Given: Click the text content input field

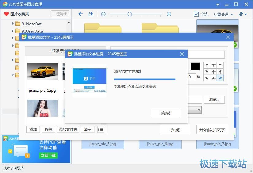Looking at the screenshot, I should coord(206,55).
